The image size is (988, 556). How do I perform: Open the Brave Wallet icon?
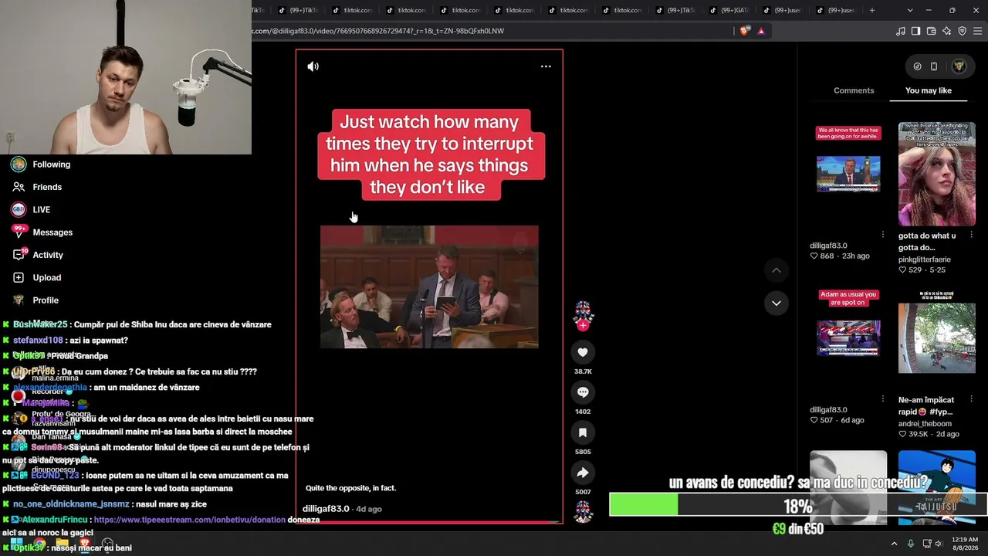pyautogui.click(x=932, y=31)
